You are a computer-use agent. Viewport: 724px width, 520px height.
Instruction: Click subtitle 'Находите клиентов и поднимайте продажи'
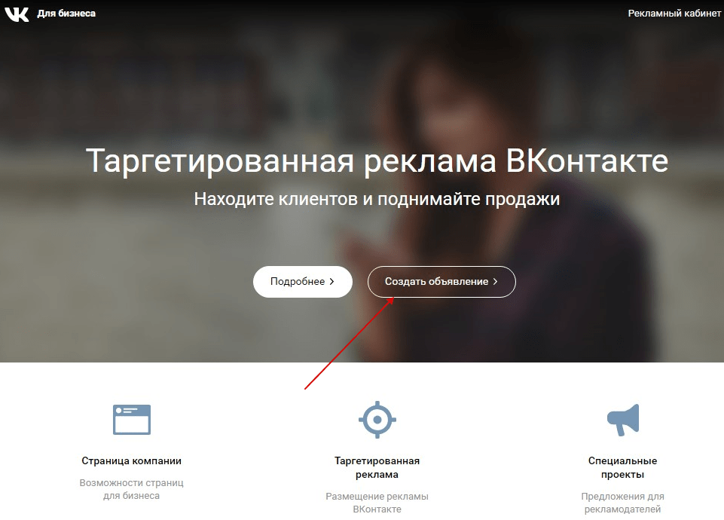(377, 199)
